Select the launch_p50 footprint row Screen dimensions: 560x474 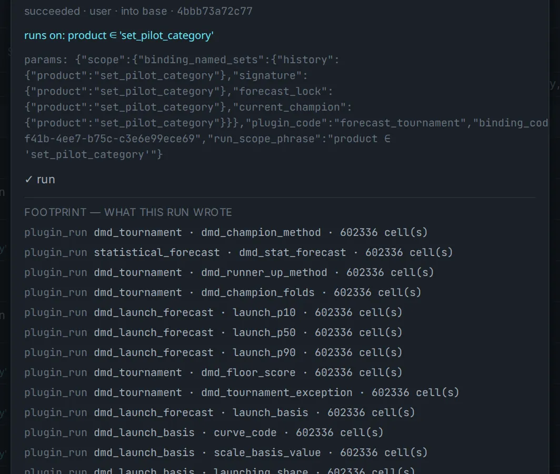[213, 332]
